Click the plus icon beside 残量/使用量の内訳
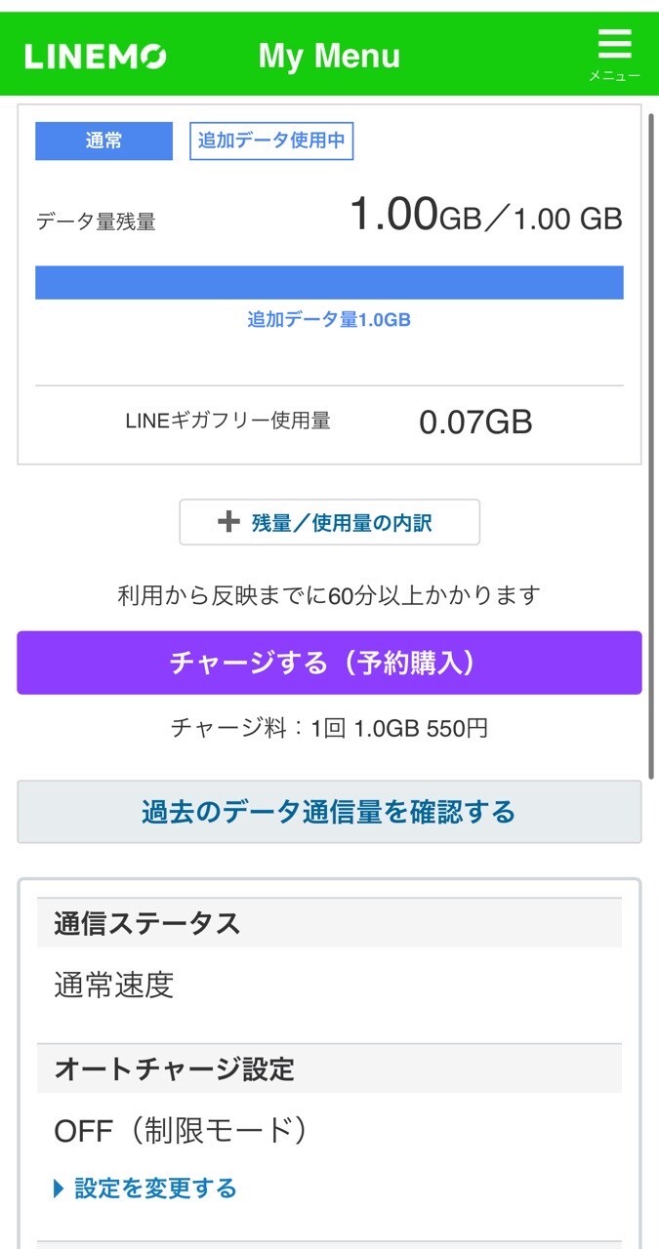 pos(228,522)
